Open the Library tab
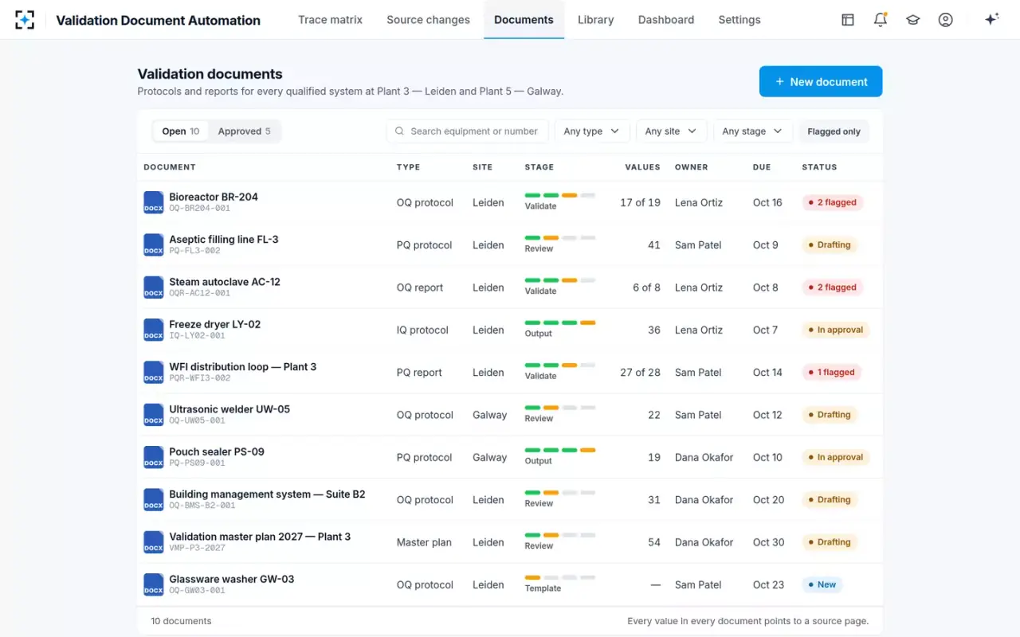The image size is (1020, 637). [x=595, y=20]
